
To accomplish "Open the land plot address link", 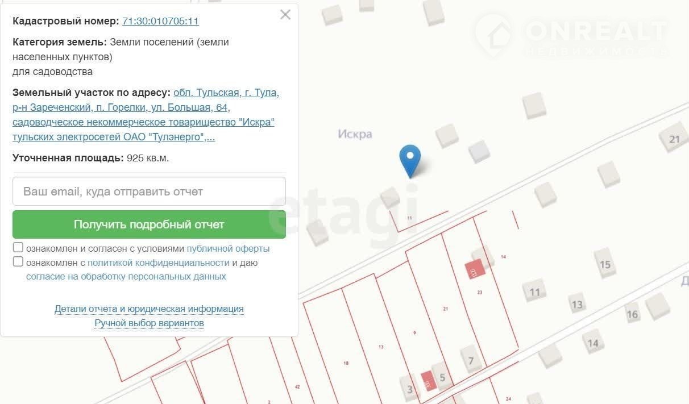I will pyautogui.click(x=146, y=115).
